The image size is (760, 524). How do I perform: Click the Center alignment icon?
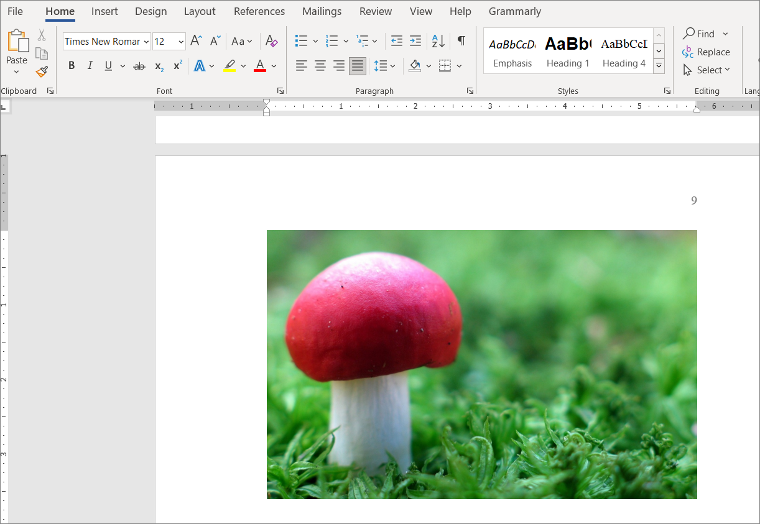click(x=320, y=66)
